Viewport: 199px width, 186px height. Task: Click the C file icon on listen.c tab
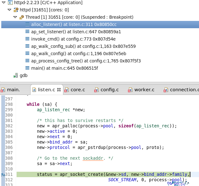pyautogui.click(x=34, y=90)
